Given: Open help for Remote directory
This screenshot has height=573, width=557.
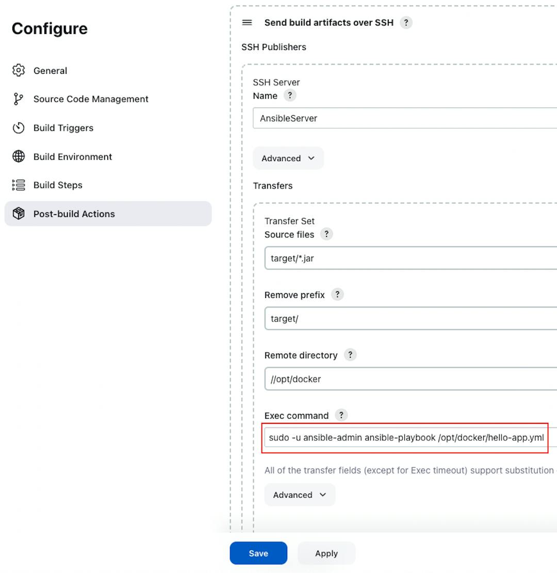Looking at the screenshot, I should point(350,355).
